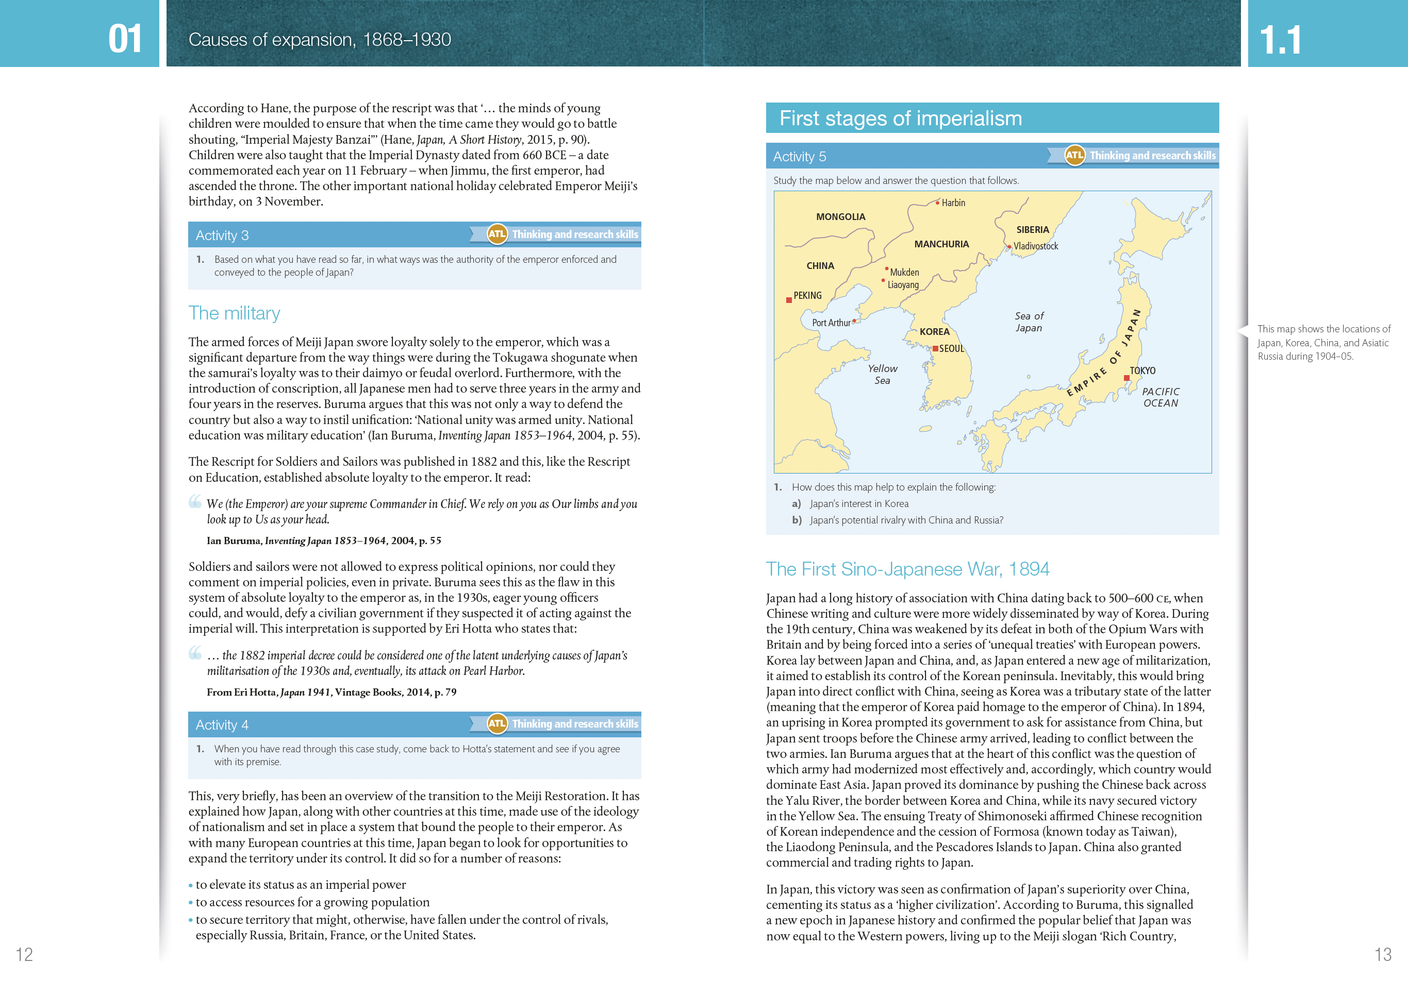Click the red dot marker for Liaoyang

tap(883, 281)
